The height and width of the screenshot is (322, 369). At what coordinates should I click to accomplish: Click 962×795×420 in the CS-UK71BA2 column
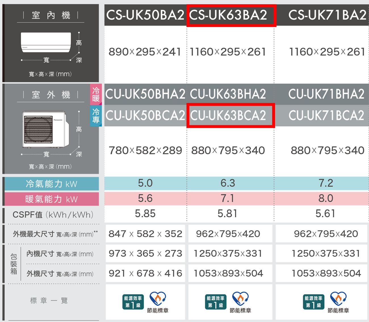pyautogui.click(x=326, y=234)
